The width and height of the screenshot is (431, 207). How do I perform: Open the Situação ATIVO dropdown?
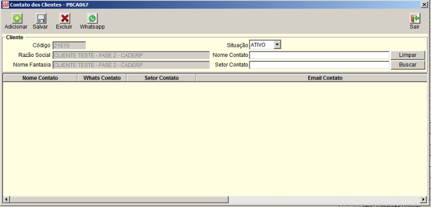[278, 45]
